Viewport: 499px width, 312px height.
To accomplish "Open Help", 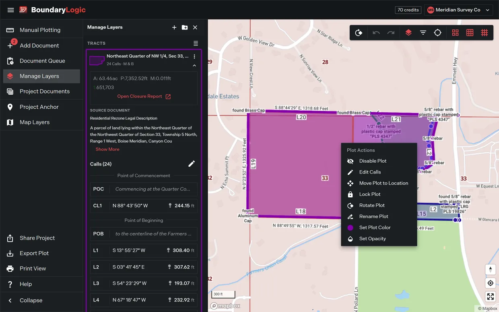I will (41, 284).
